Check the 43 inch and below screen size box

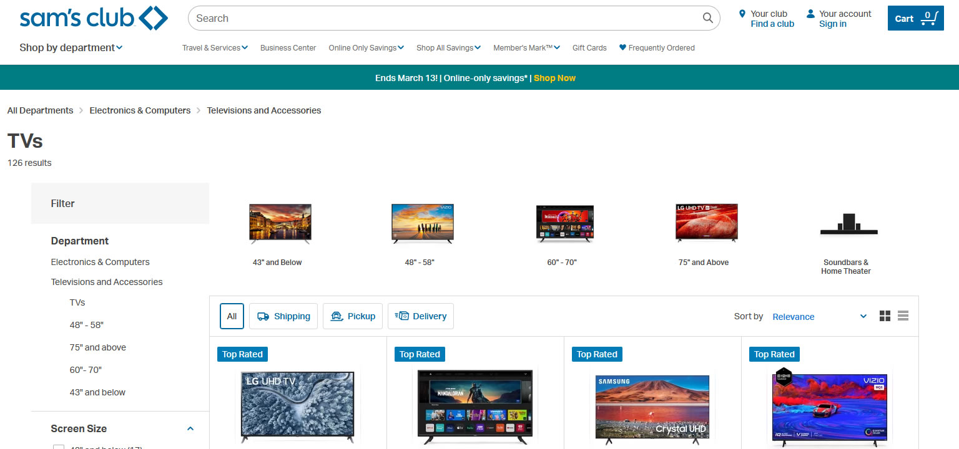[59, 447]
